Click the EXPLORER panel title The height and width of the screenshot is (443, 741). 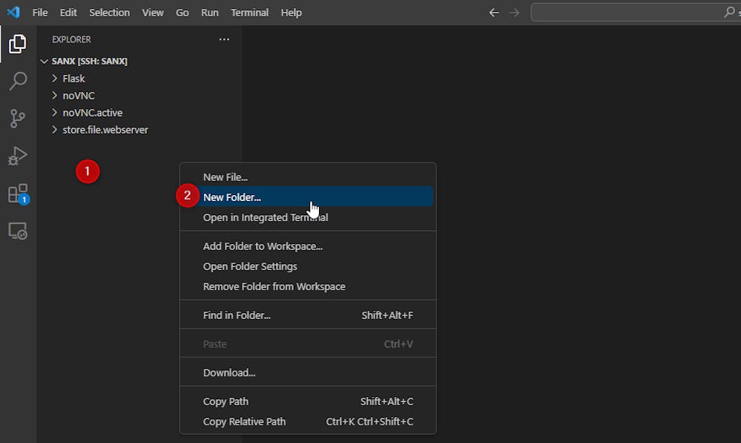[x=71, y=39]
